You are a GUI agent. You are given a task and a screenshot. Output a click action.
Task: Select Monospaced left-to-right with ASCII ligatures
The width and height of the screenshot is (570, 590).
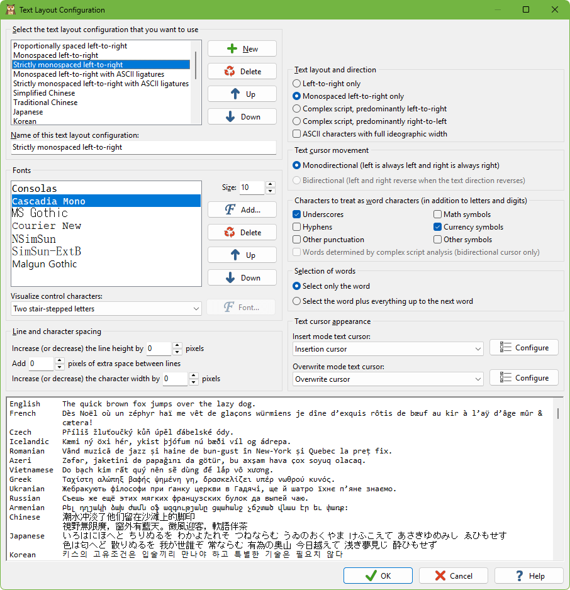tap(101, 74)
